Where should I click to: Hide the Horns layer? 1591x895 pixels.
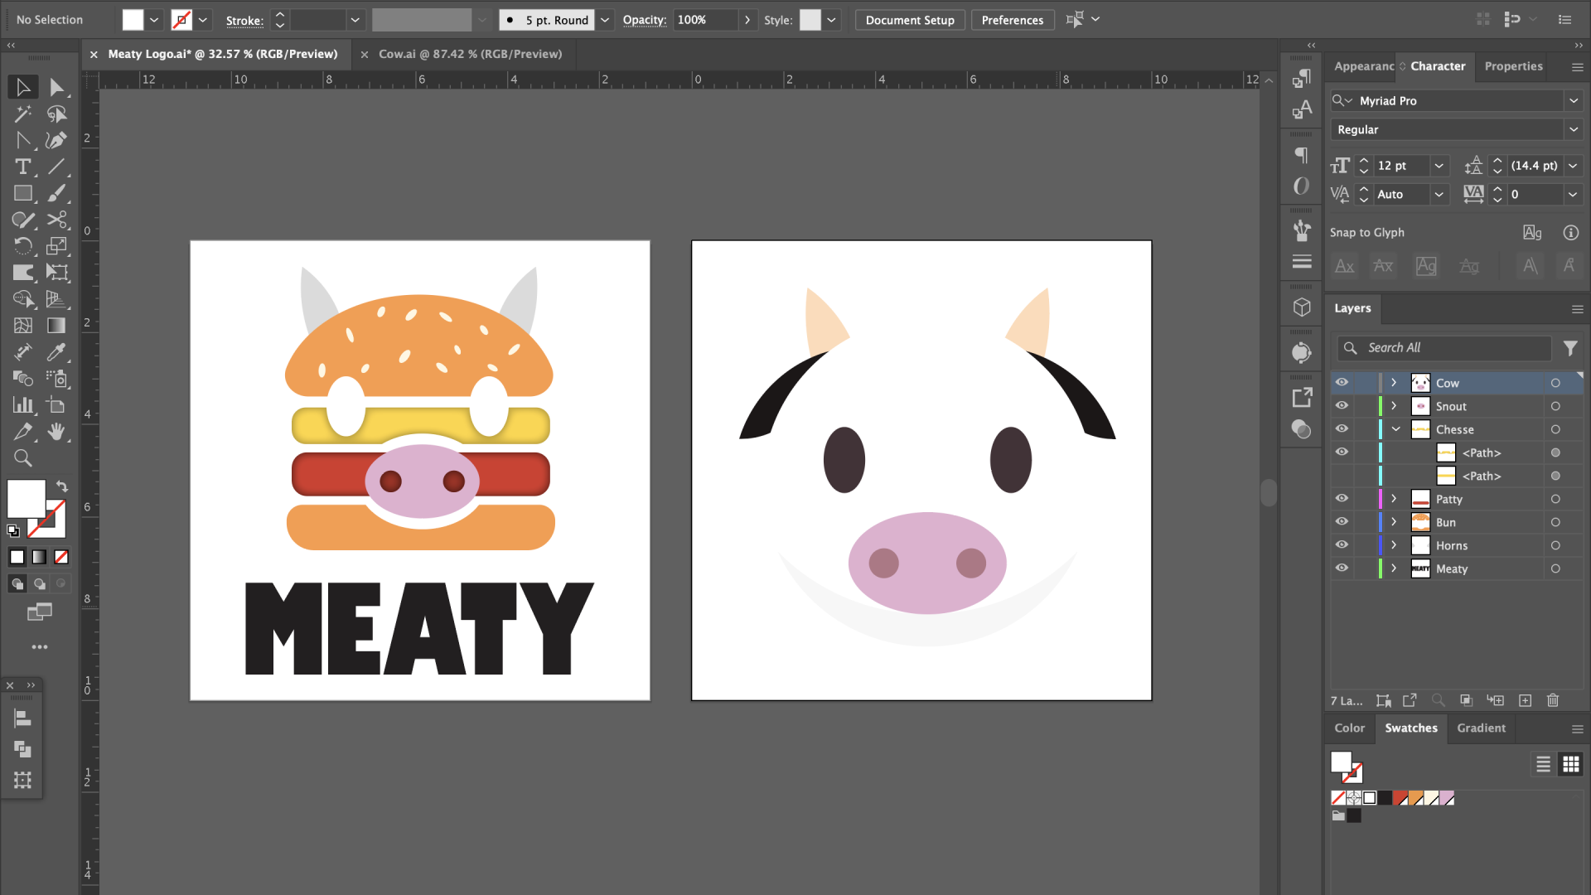[1342, 545]
